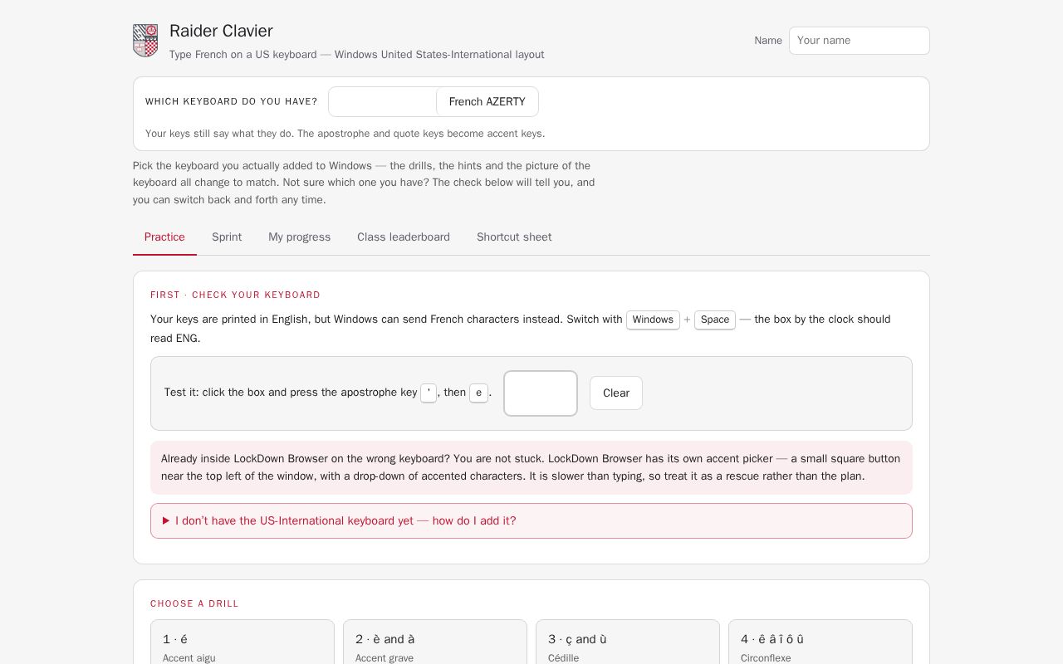Image resolution: width=1063 pixels, height=664 pixels.
Task: Select the French AZERTY keyboard option
Action: coord(487,102)
